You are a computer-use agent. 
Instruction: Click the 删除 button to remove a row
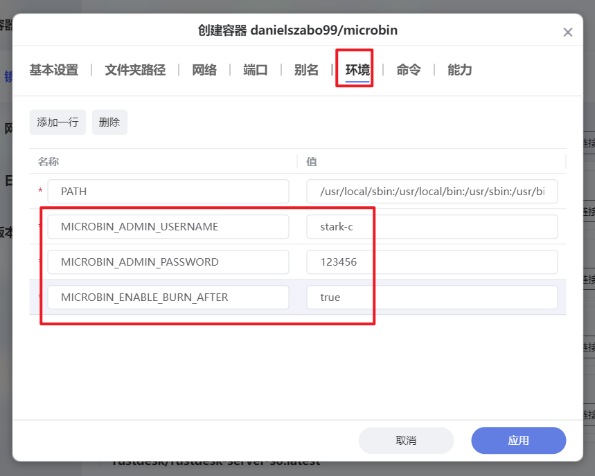pos(109,122)
